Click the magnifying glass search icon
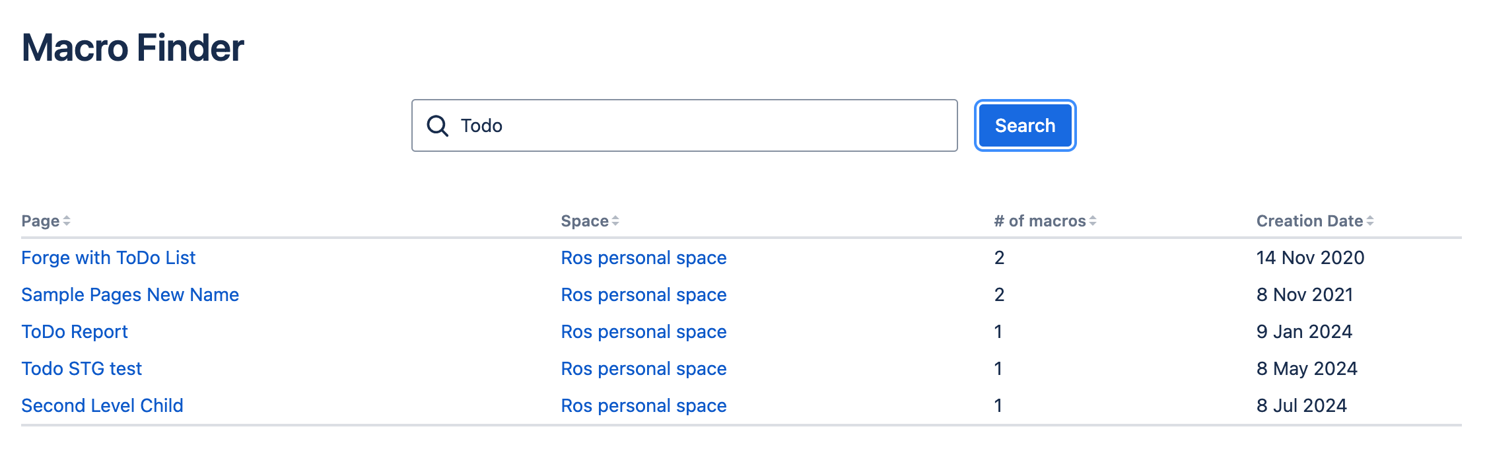 438,125
